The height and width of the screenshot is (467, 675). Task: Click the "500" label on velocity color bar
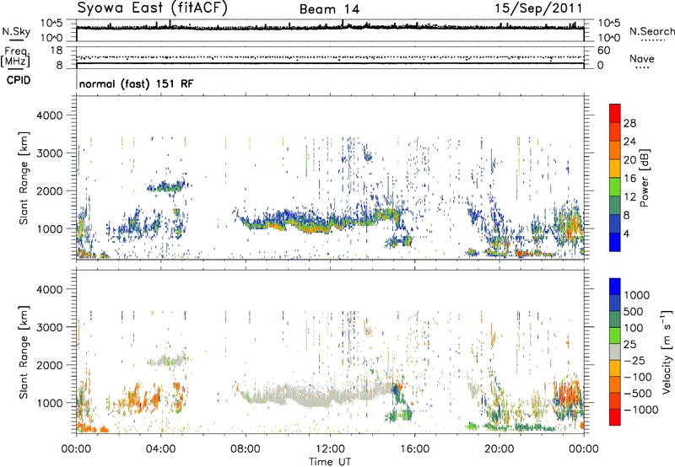click(634, 312)
